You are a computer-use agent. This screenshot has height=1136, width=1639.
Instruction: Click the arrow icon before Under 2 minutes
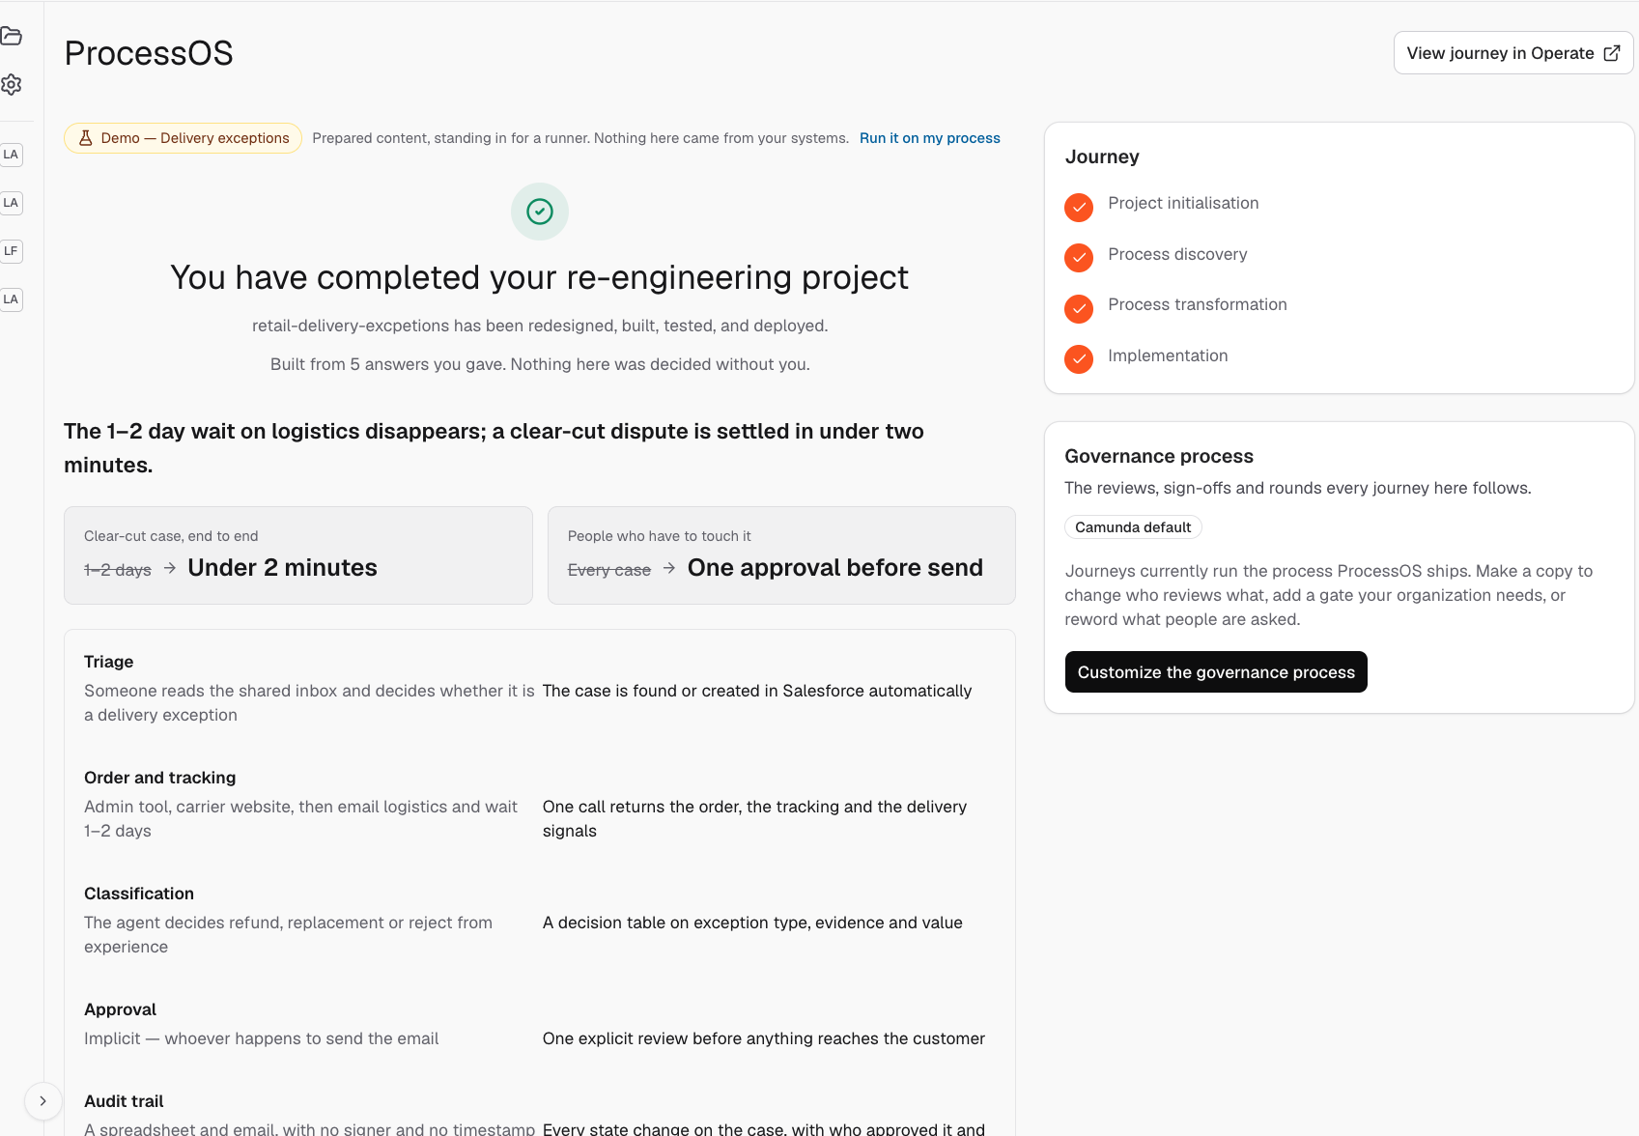tap(170, 568)
